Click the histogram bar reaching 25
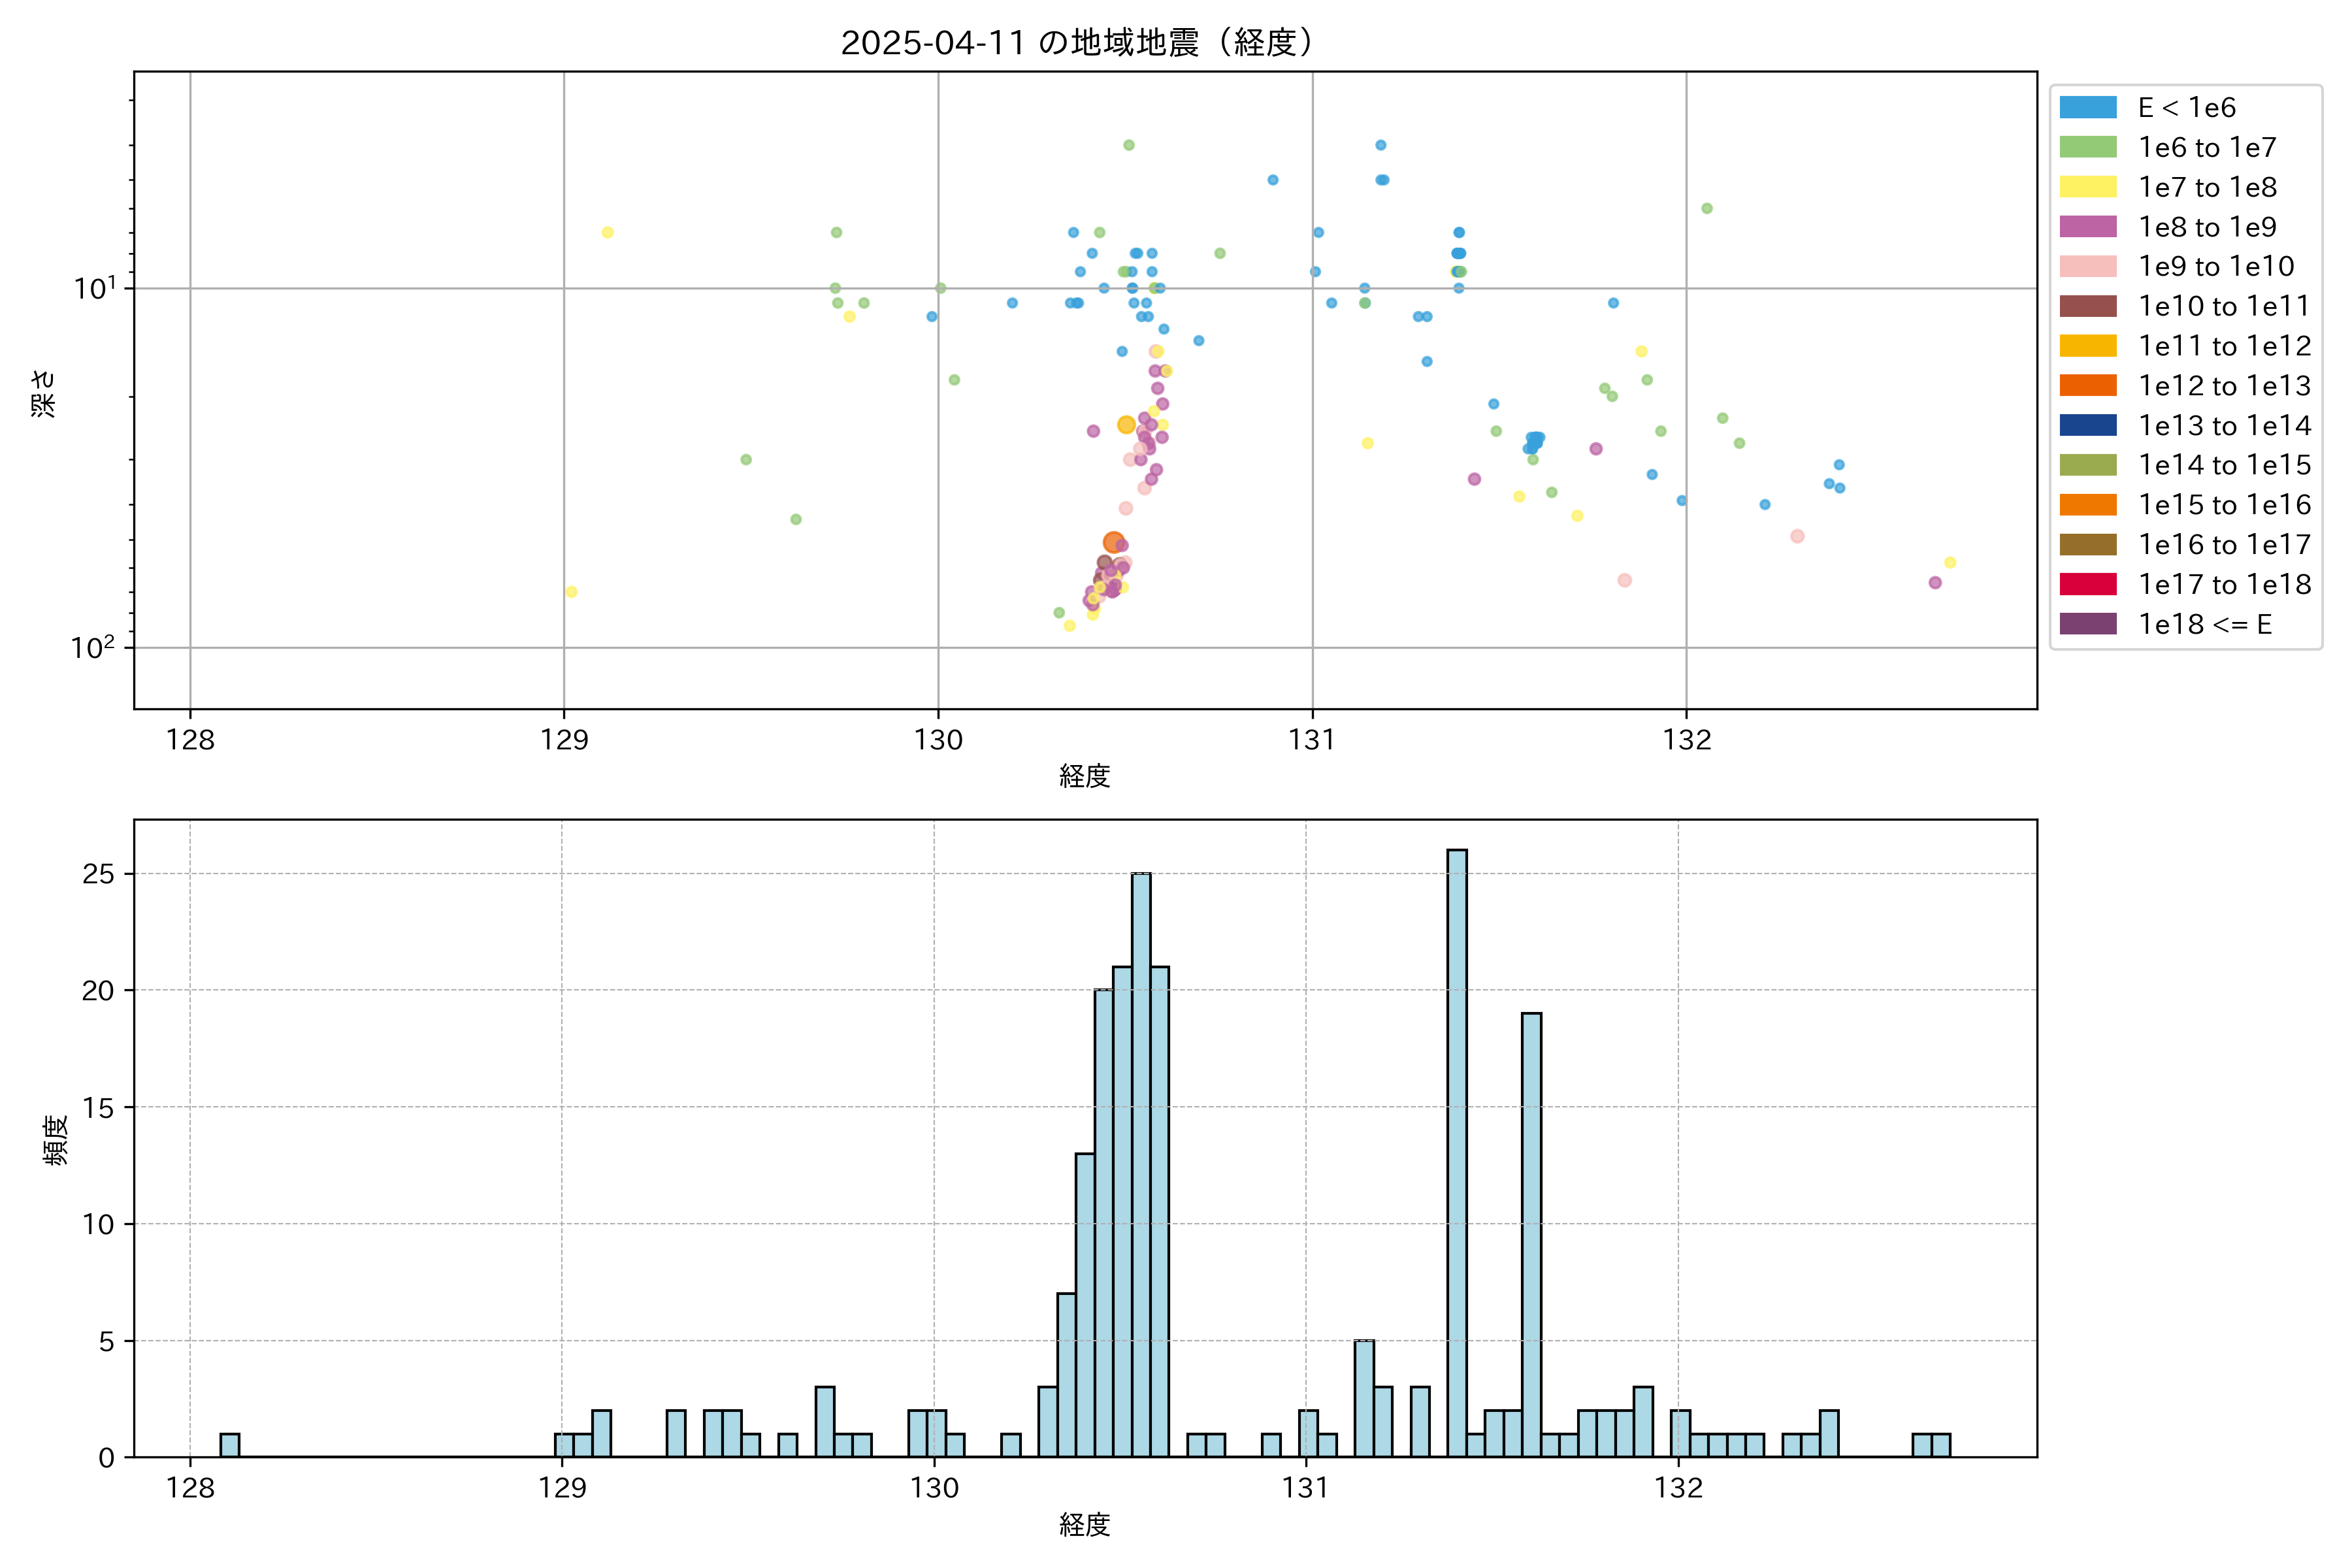 [1141, 1165]
